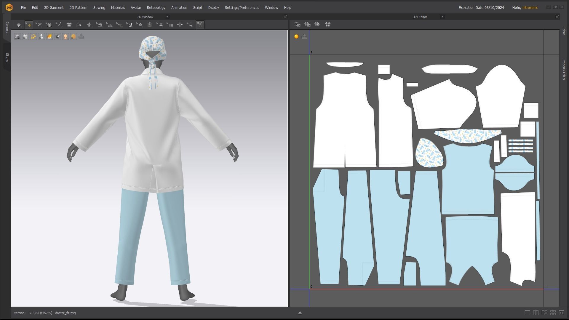Toggle the yellow ring sewing display icon

click(33, 36)
